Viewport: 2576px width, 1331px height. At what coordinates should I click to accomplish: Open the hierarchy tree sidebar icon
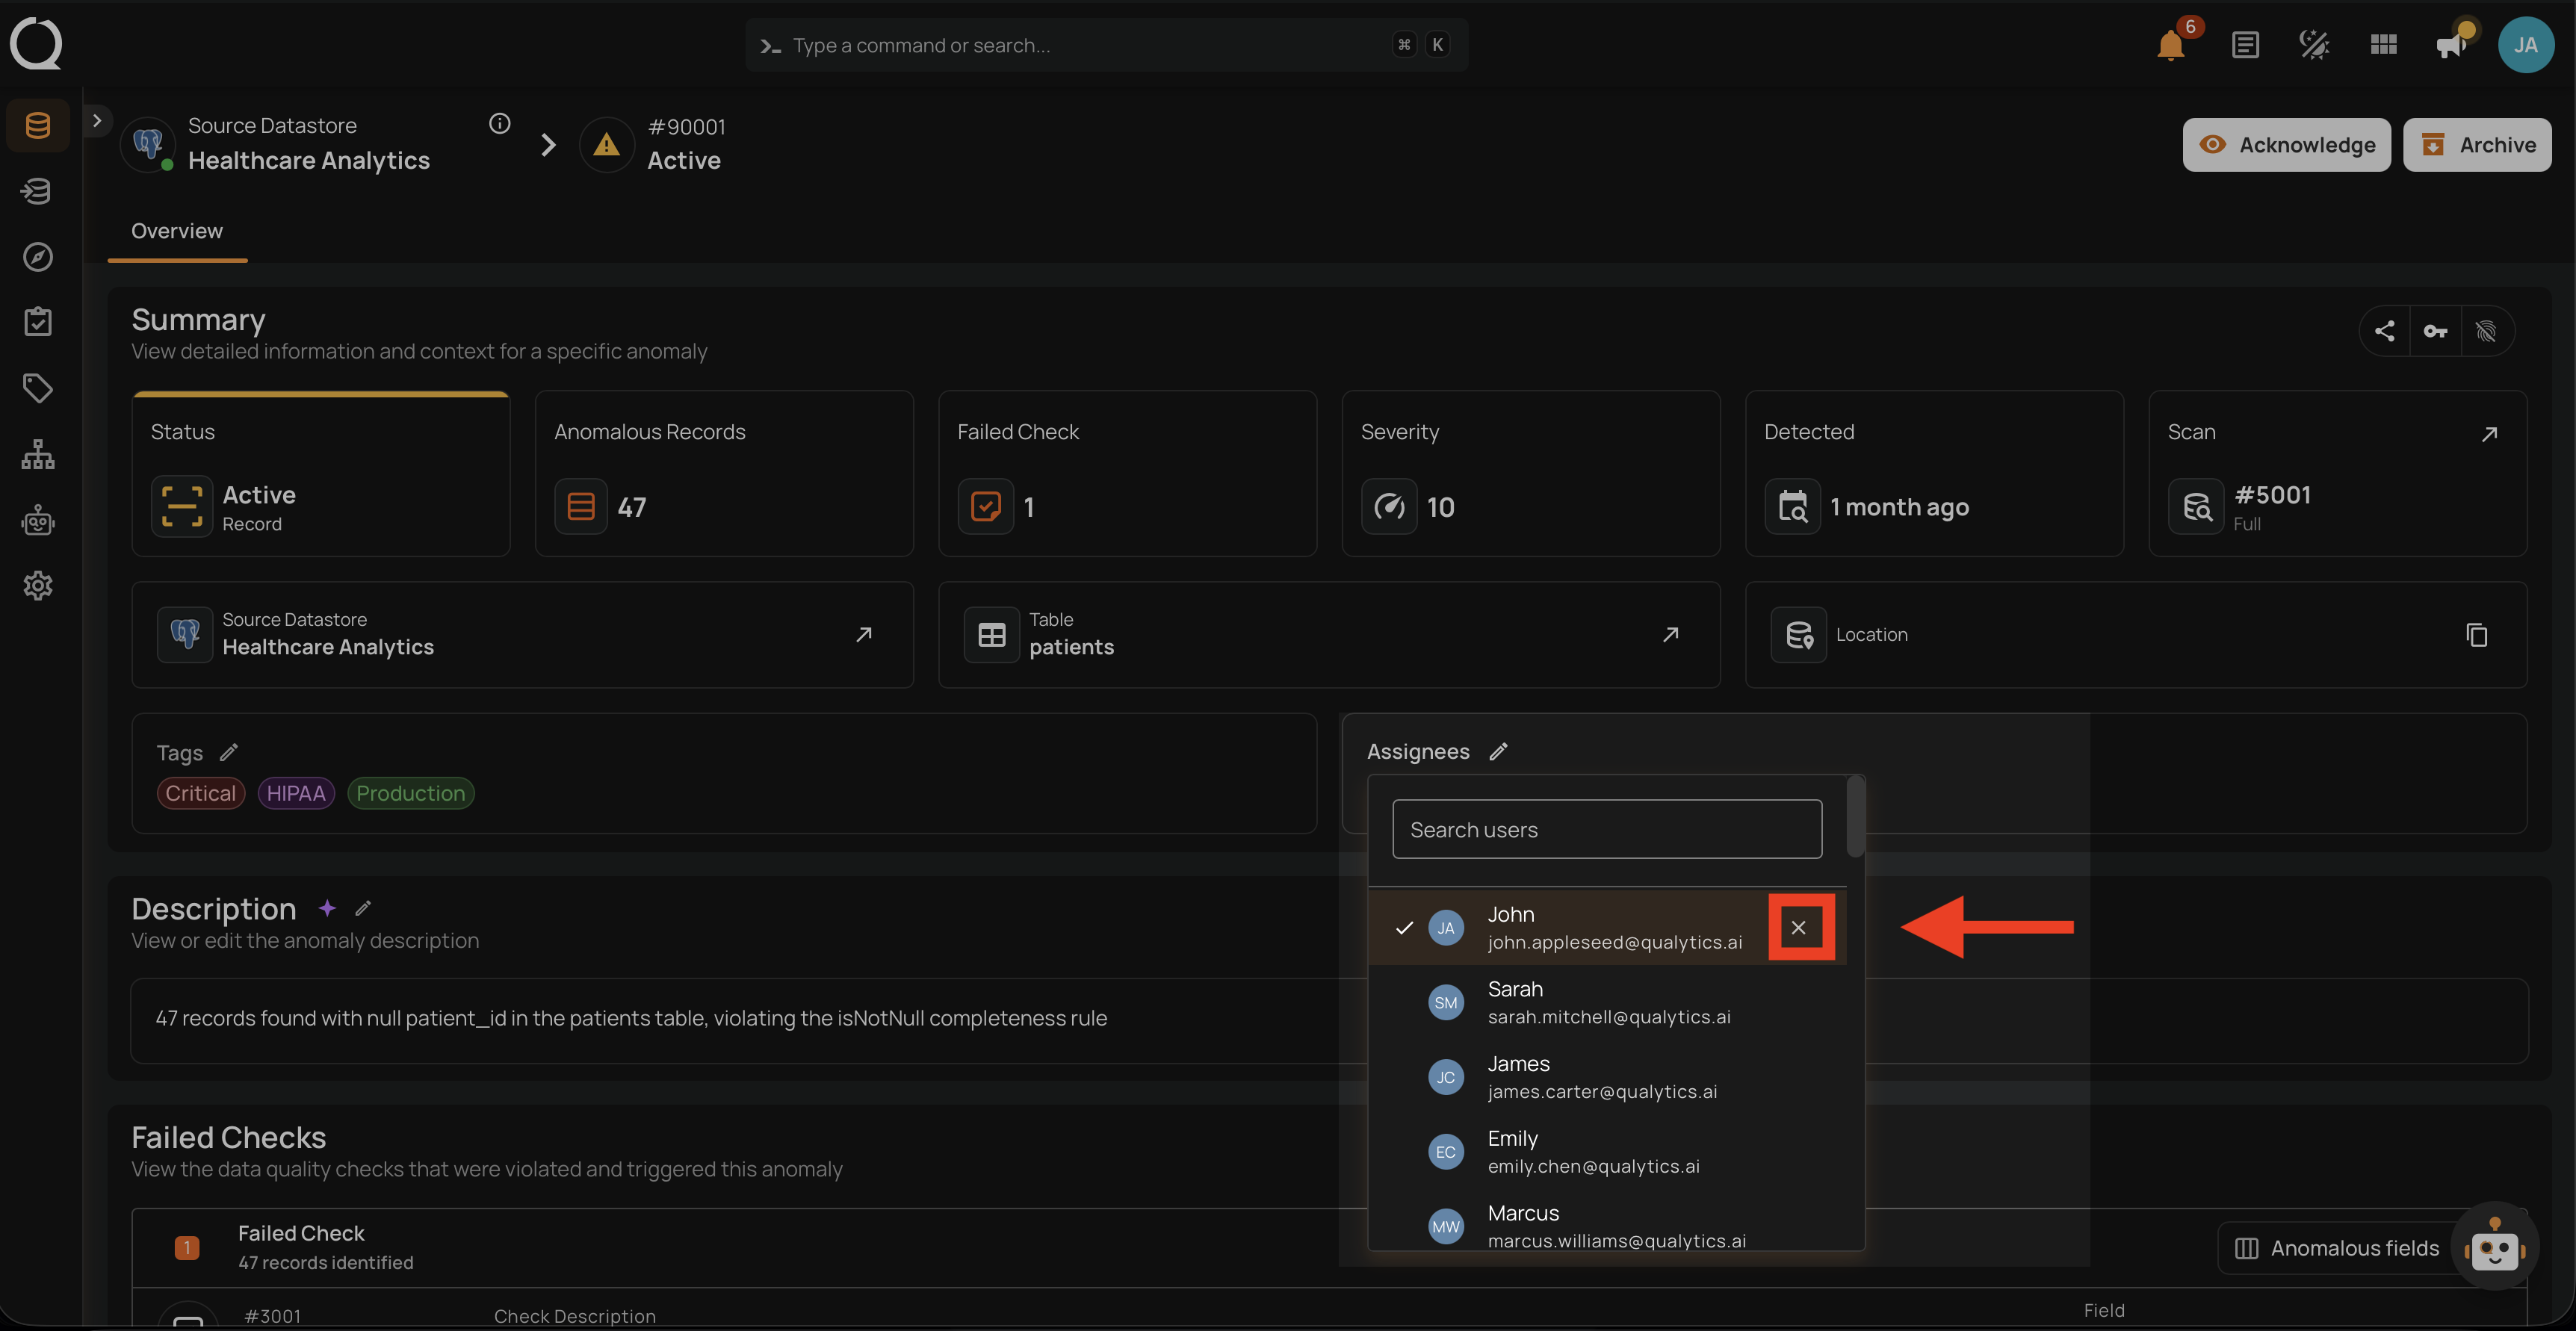(38, 454)
